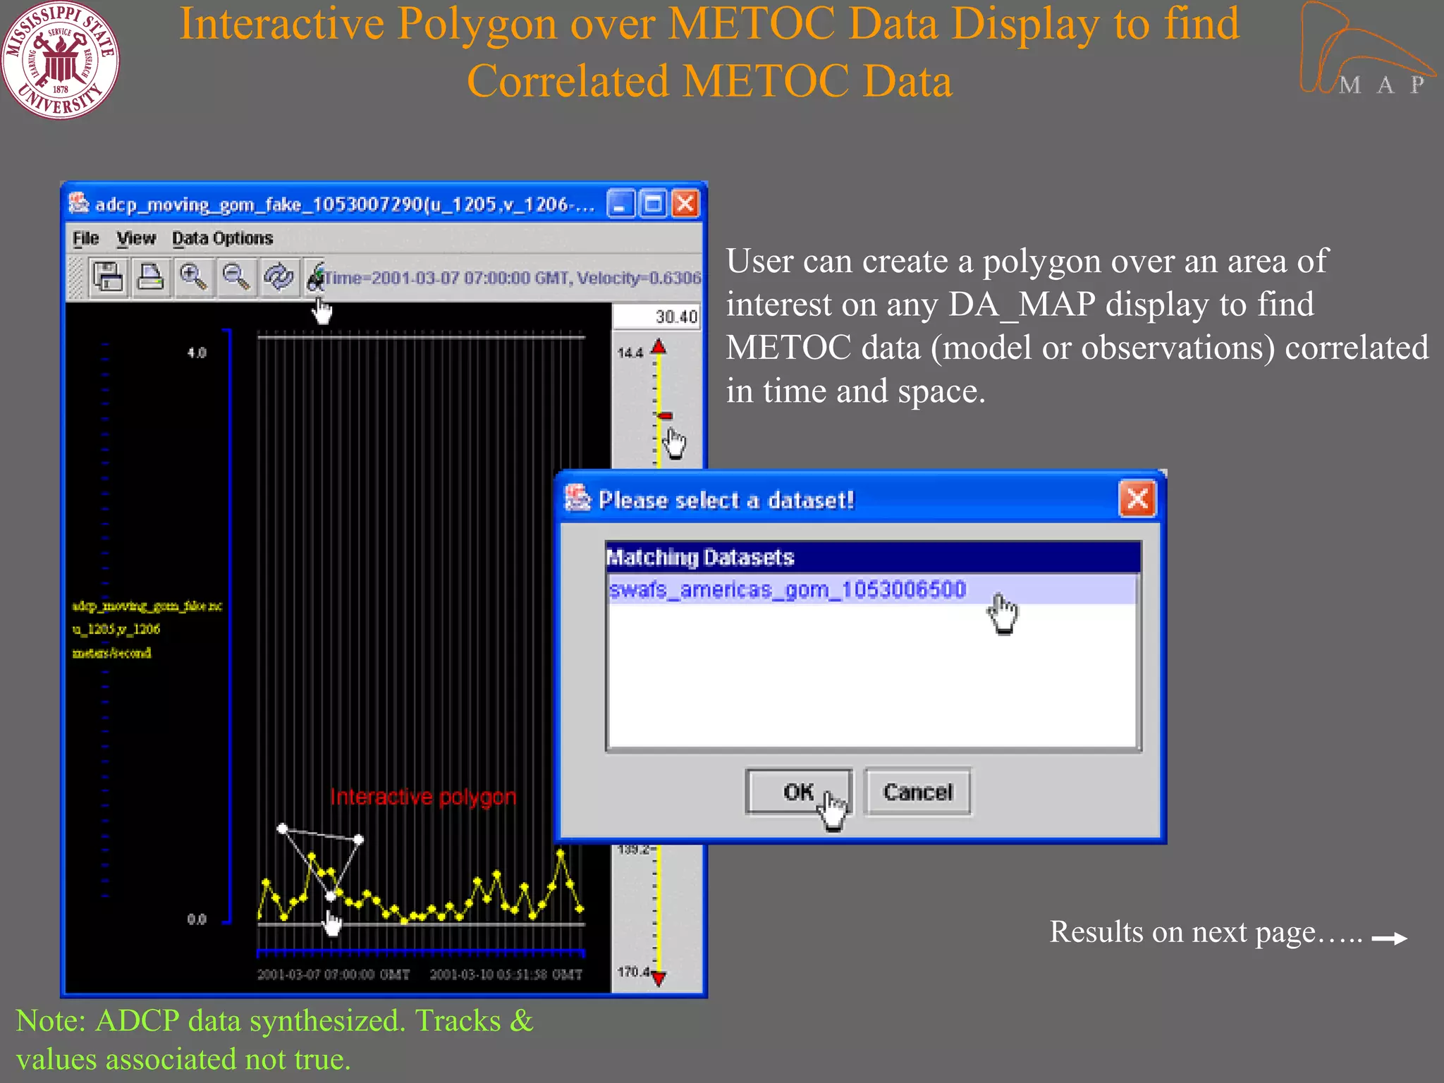The height and width of the screenshot is (1083, 1444).
Task: Click the u_1205,v_1206 variable label
Action: click(116, 629)
